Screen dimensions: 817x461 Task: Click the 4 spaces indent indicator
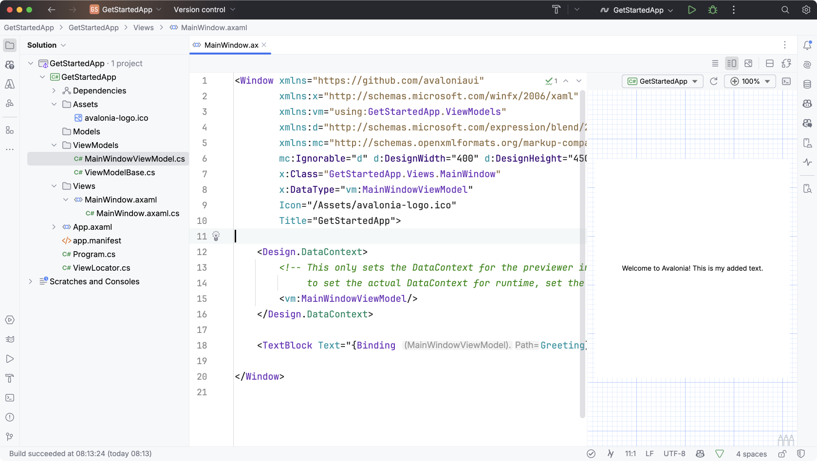pyautogui.click(x=751, y=454)
